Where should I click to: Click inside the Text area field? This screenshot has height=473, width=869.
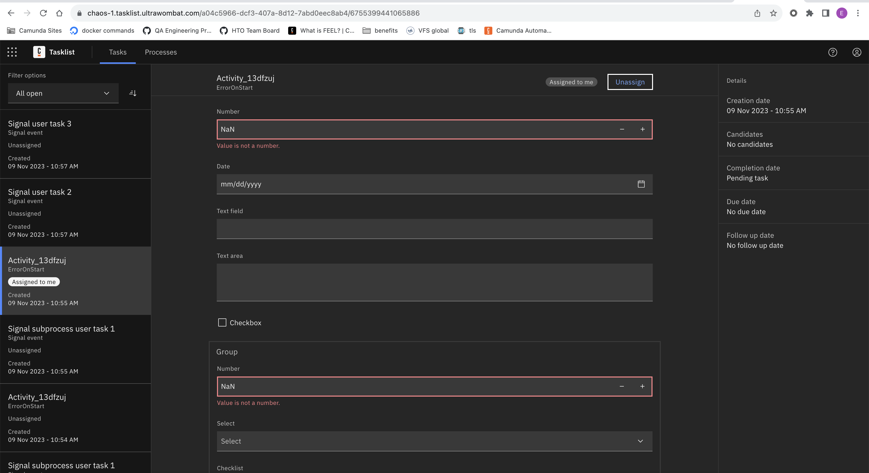(x=434, y=282)
